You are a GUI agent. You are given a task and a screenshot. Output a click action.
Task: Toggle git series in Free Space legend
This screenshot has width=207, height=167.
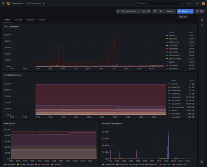pyautogui.click(x=39, y=165)
